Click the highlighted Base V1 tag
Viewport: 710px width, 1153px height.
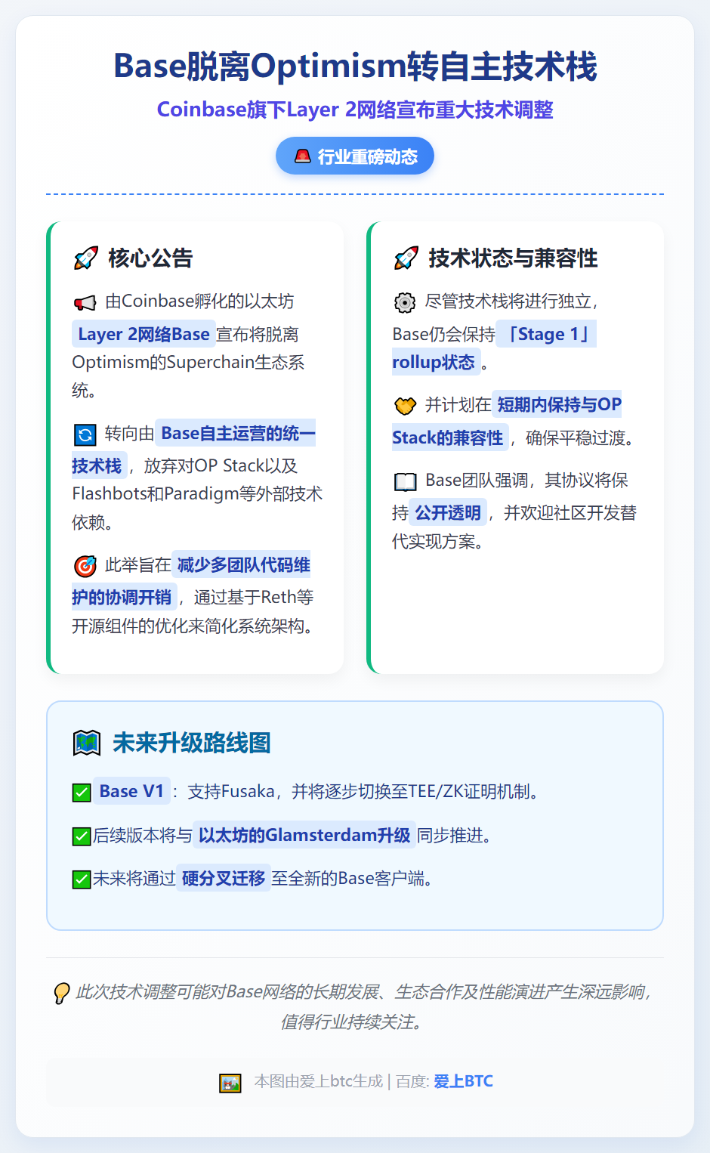[131, 791]
